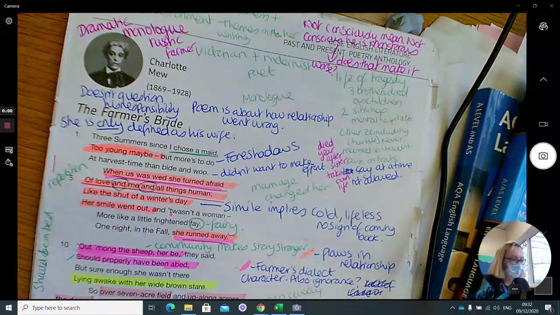Open File Explorer from the taskbar

pos(188,308)
